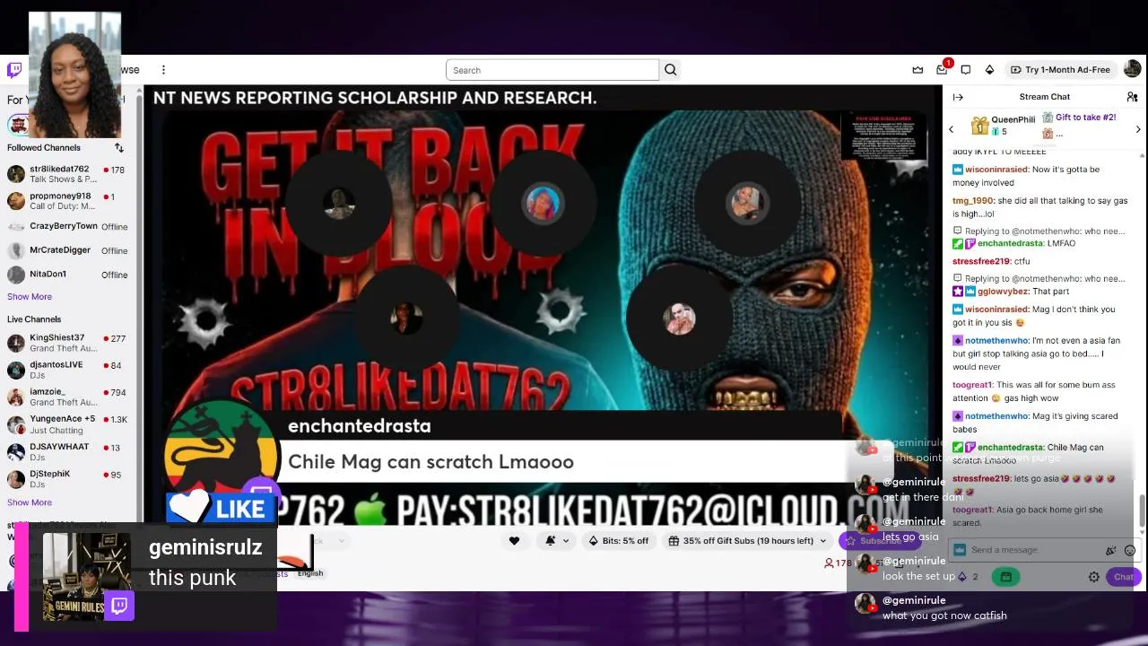
Task: Open DjStephiK DJs stream
Action: (67, 478)
